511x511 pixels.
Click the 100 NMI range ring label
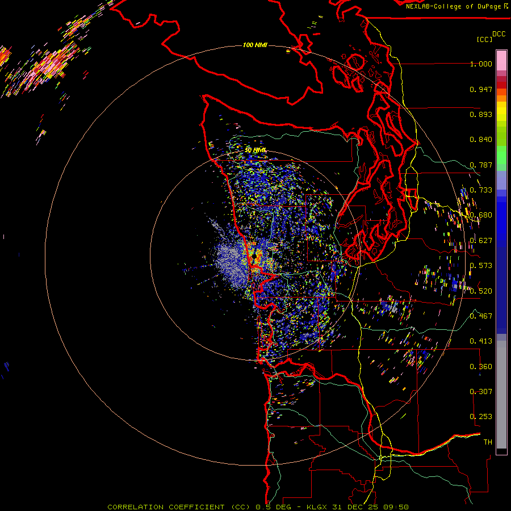(255, 45)
